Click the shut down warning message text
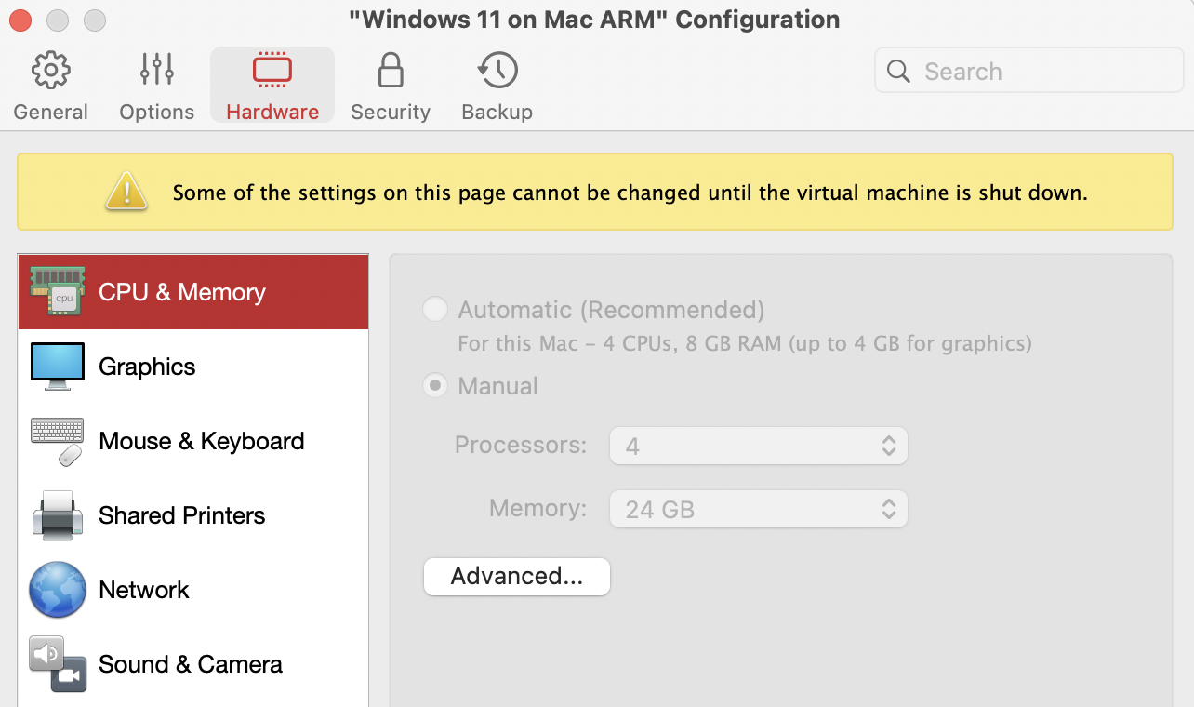The width and height of the screenshot is (1194, 707). click(630, 193)
